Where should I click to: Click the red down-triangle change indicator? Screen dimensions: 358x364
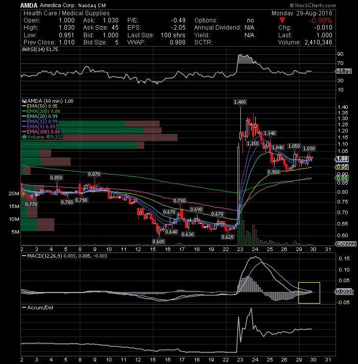coord(282,20)
